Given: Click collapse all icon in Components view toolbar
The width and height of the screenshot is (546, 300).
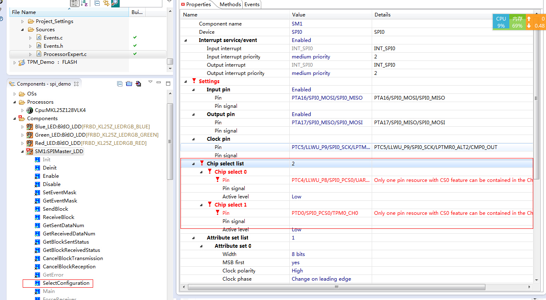Looking at the screenshot, I should click(120, 84).
